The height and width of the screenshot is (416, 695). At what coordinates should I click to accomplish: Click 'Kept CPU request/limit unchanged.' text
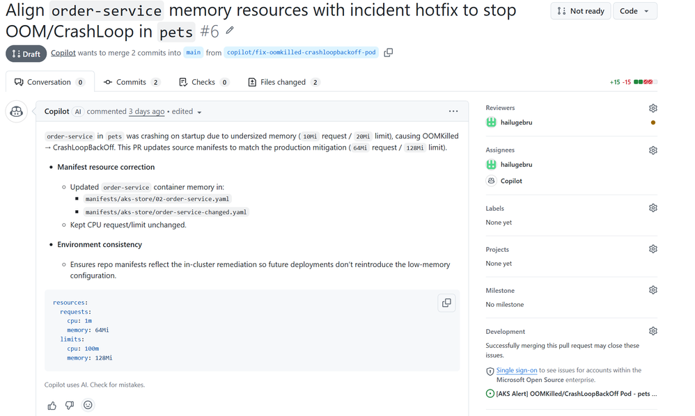[128, 225]
